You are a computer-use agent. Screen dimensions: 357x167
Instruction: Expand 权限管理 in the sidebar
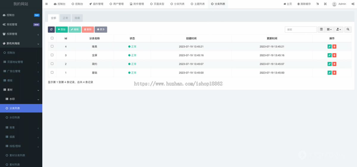click(21, 34)
